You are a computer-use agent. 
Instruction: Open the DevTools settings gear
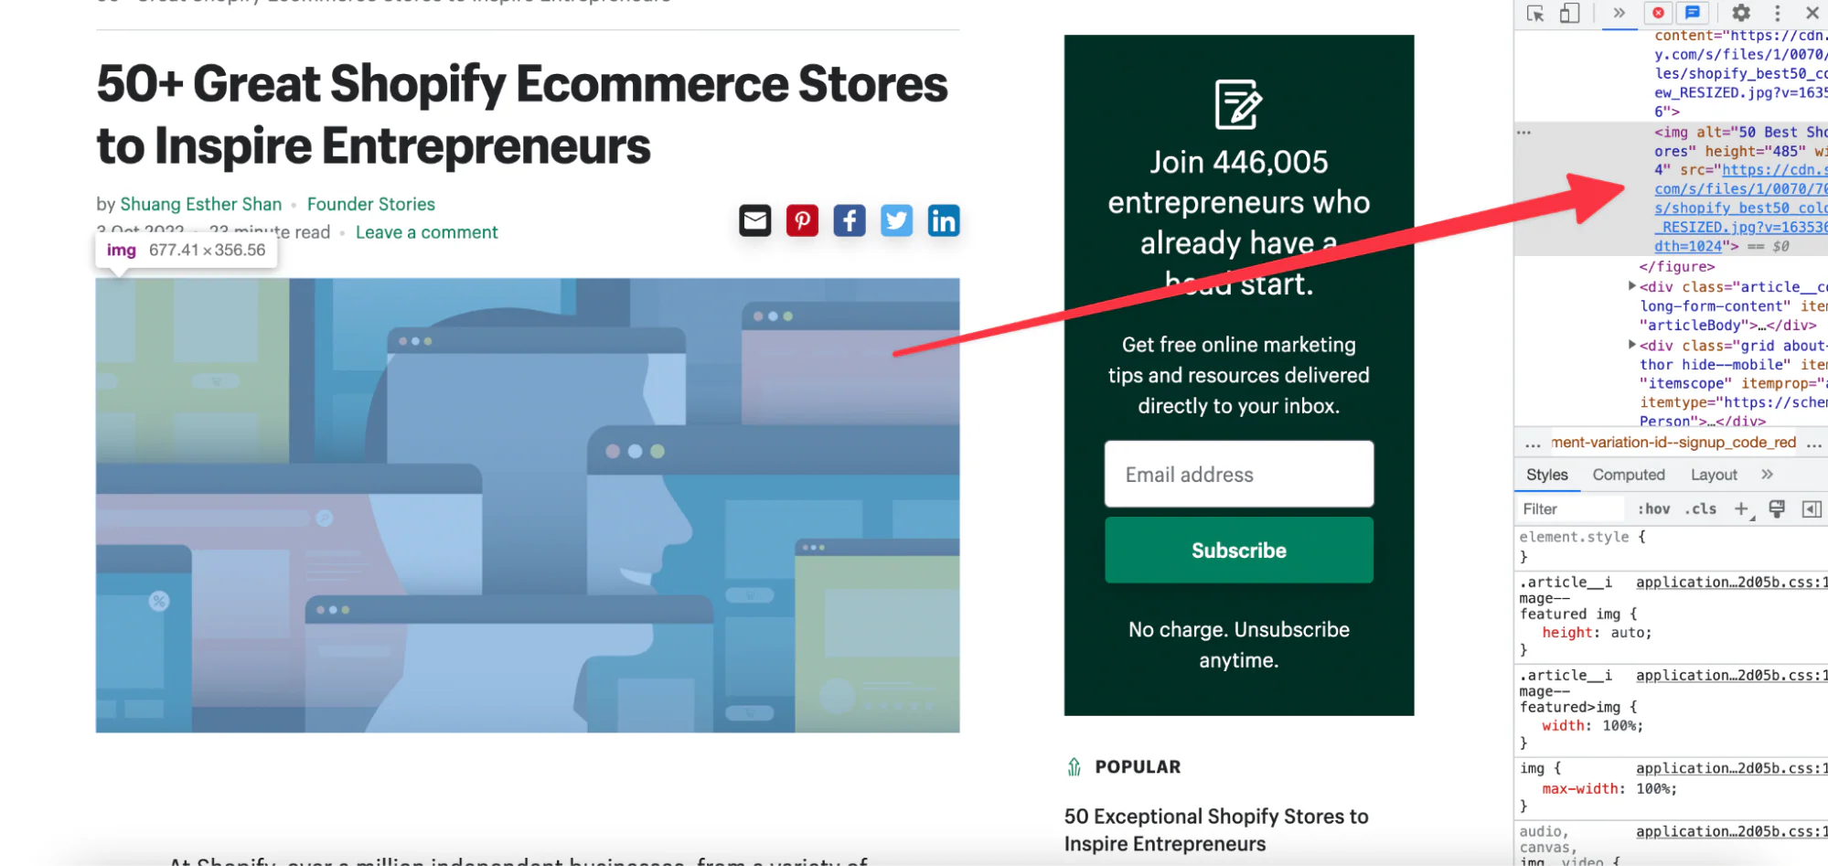click(x=1741, y=13)
